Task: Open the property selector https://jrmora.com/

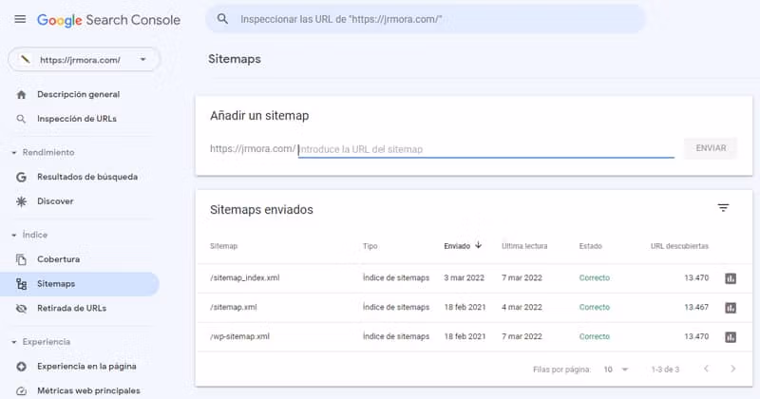Action: tap(84, 60)
